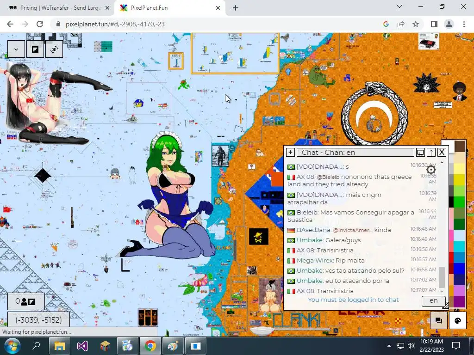Select the dark green color swatch
The height and width of the screenshot is (355, 474).
[x=460, y=224]
